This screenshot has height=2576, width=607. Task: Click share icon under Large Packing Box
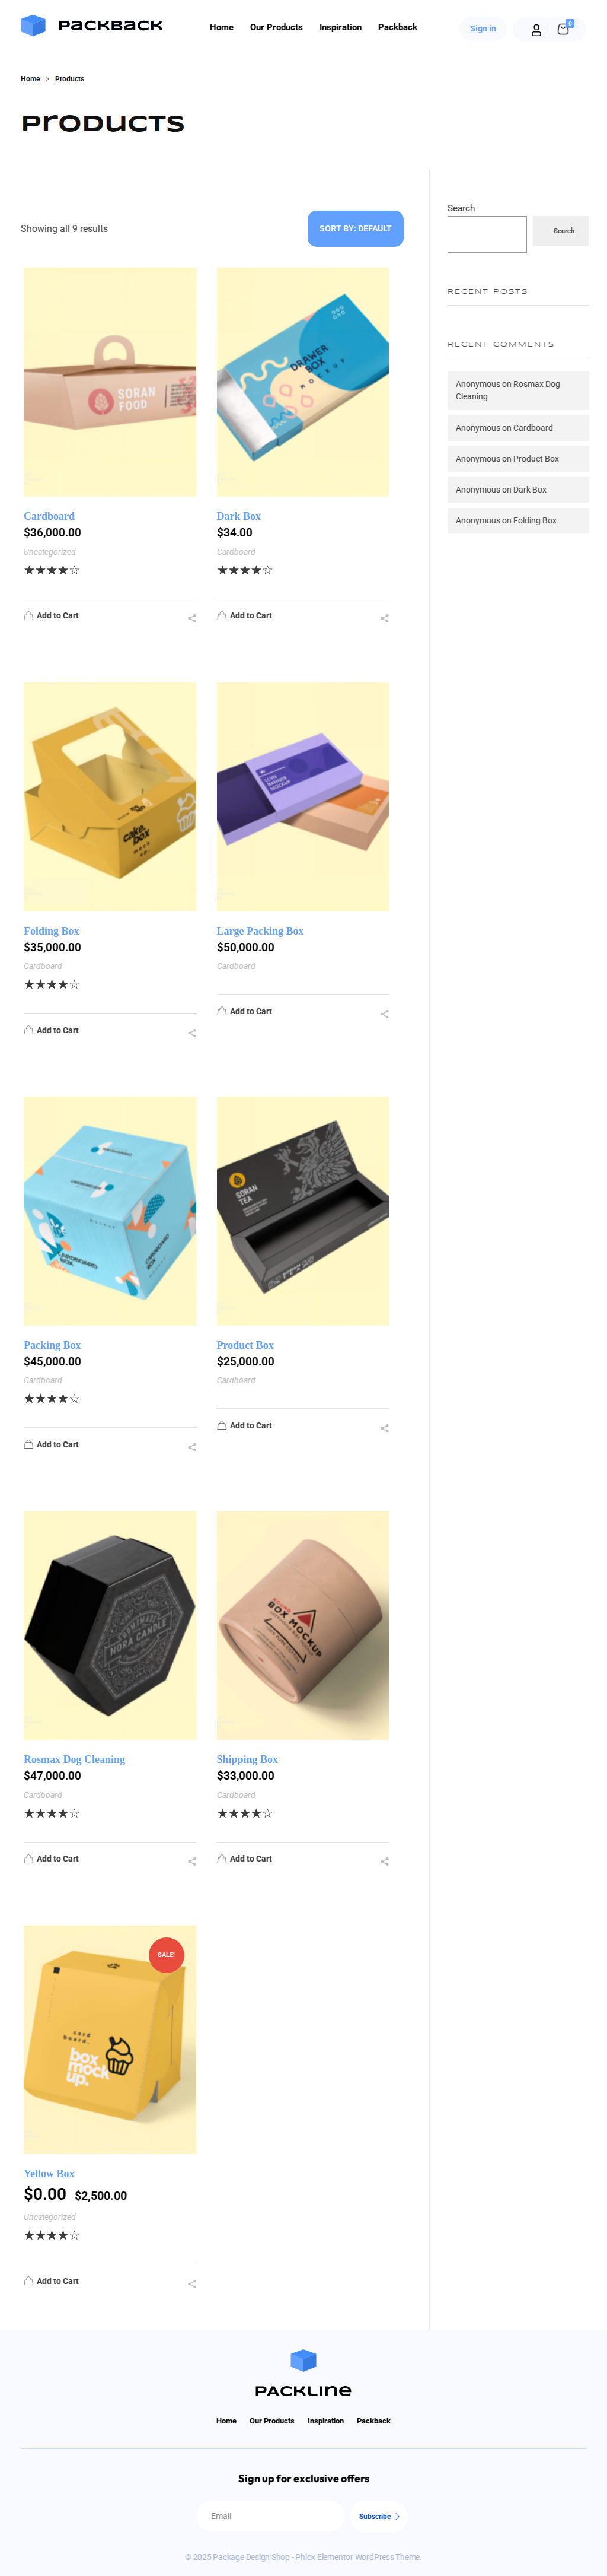point(384,1014)
